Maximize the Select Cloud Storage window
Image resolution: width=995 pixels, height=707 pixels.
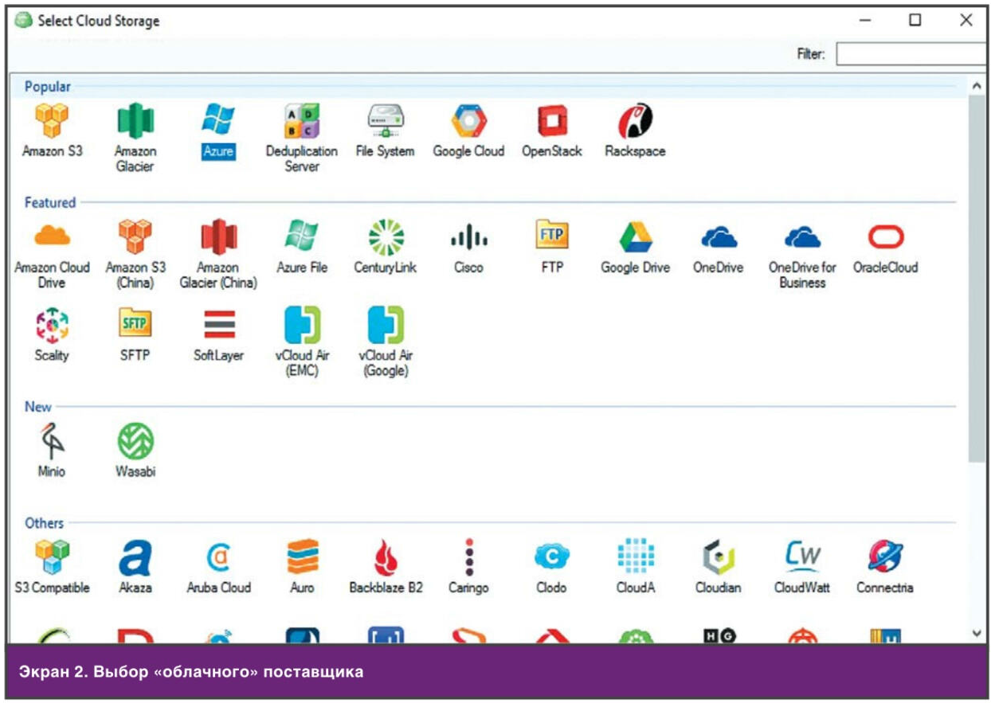pyautogui.click(x=915, y=20)
